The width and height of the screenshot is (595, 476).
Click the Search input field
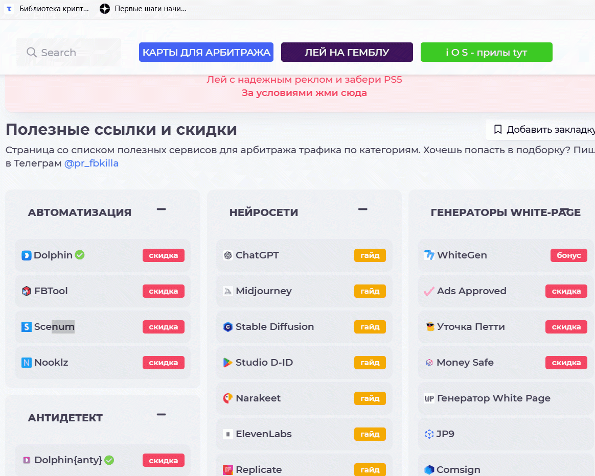pos(68,52)
